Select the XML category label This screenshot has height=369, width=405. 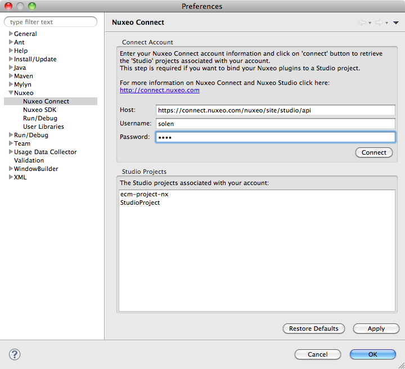coord(20,177)
